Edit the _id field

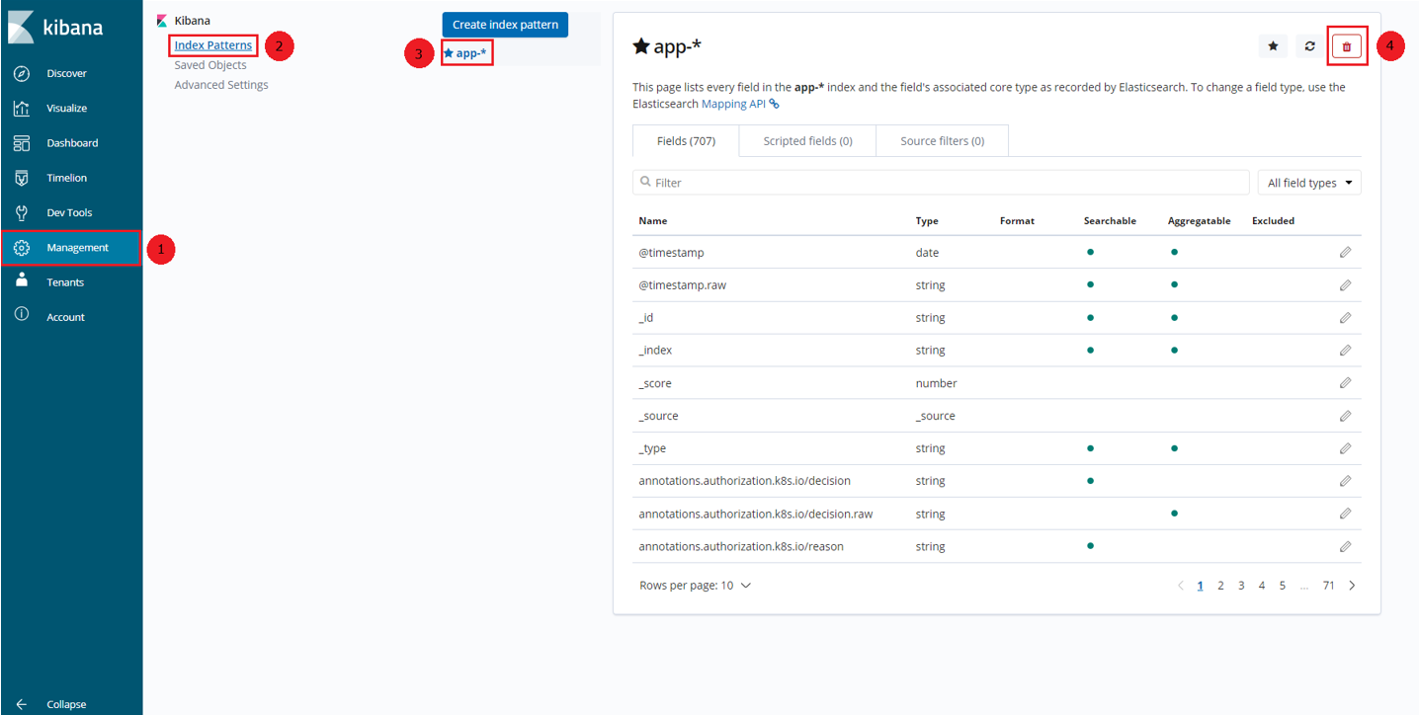point(1345,318)
